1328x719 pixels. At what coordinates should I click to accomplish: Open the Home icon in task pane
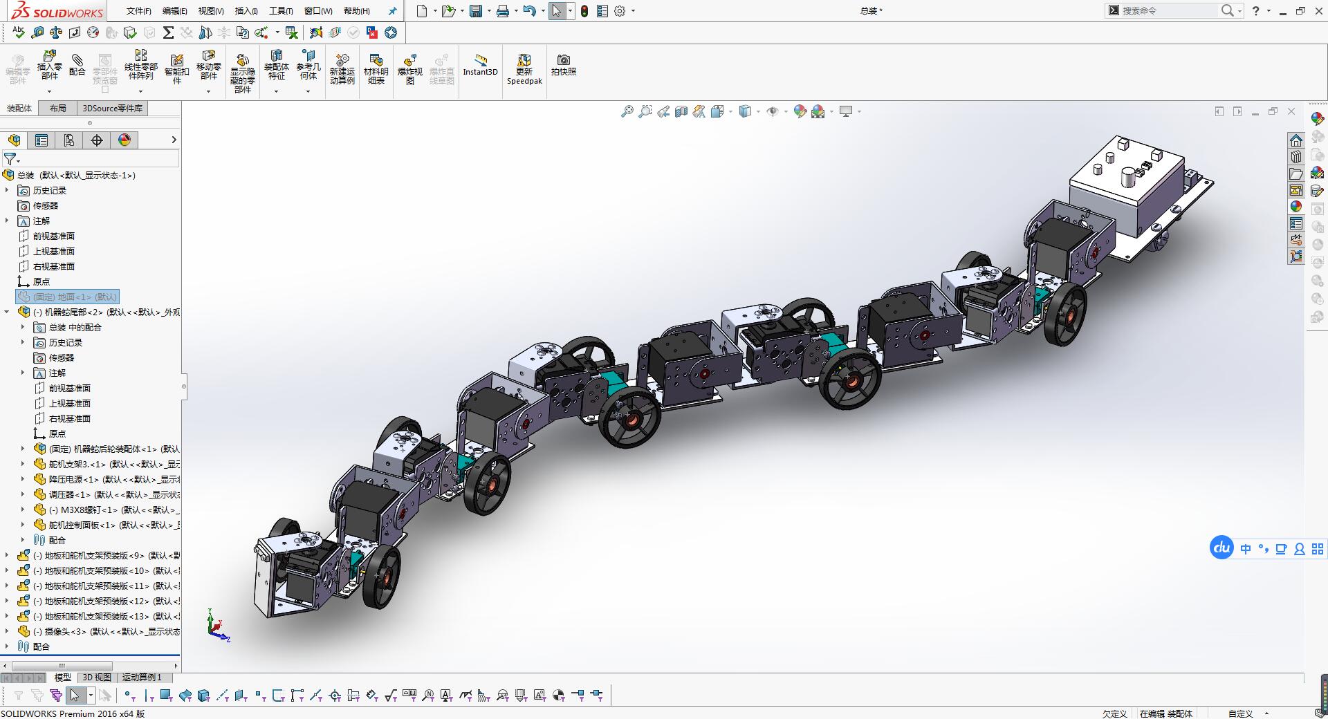click(x=1296, y=140)
